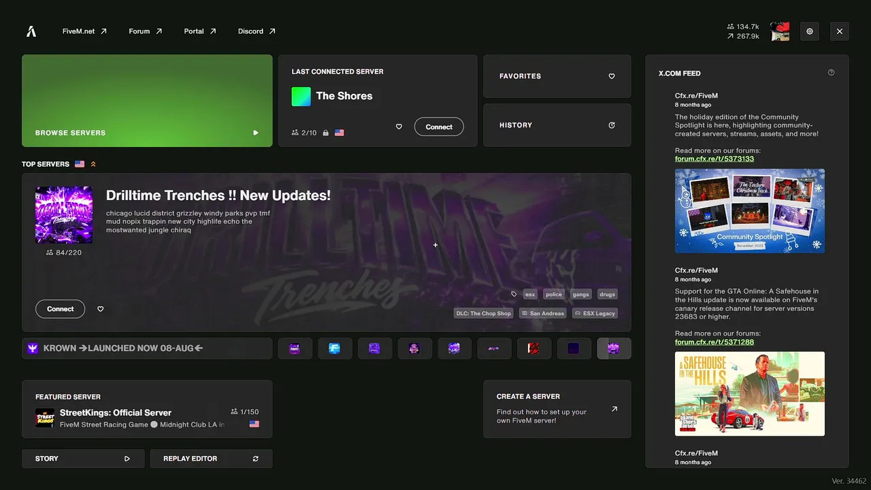This screenshot has height=490, width=871.
Task: Toggle the orange chevron beside Top Servers
Action: click(x=93, y=164)
